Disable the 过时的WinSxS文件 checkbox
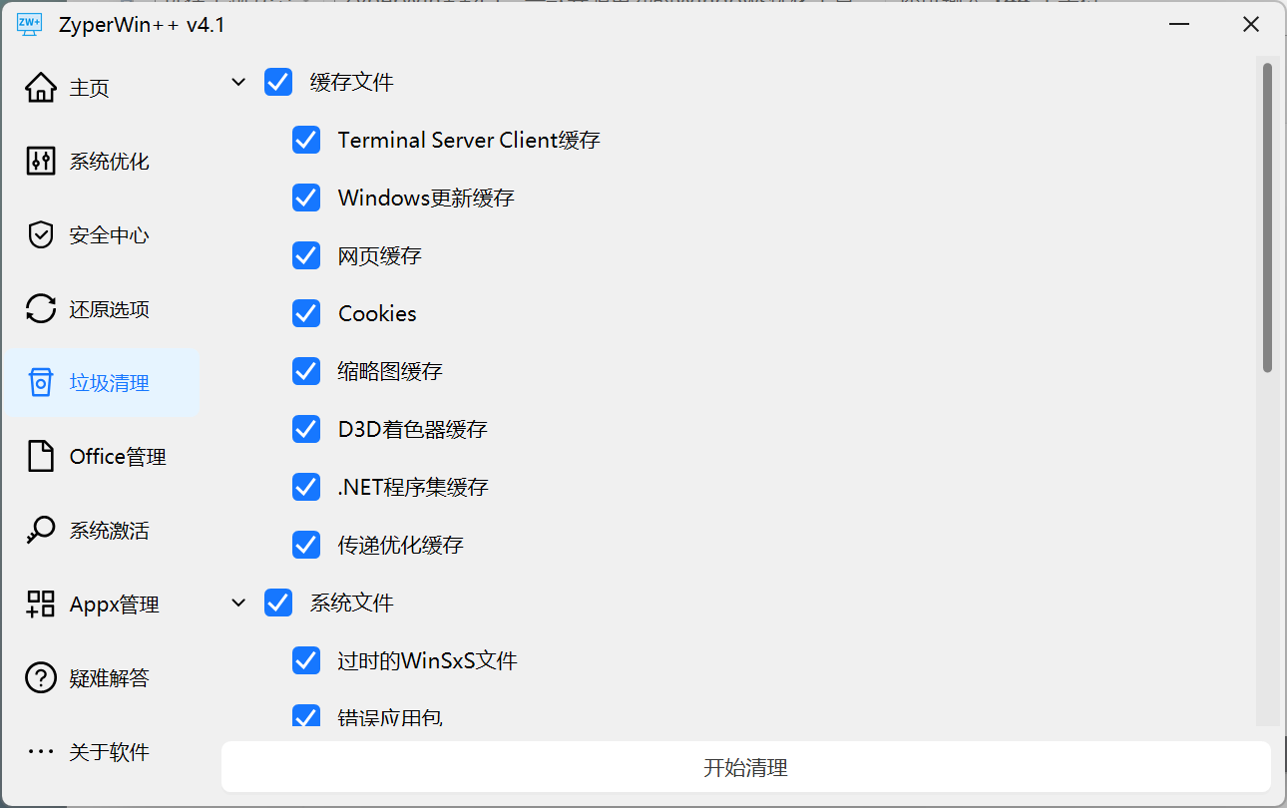 (306, 660)
